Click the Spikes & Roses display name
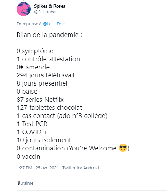The image size is (167, 194). (x=50, y=6)
